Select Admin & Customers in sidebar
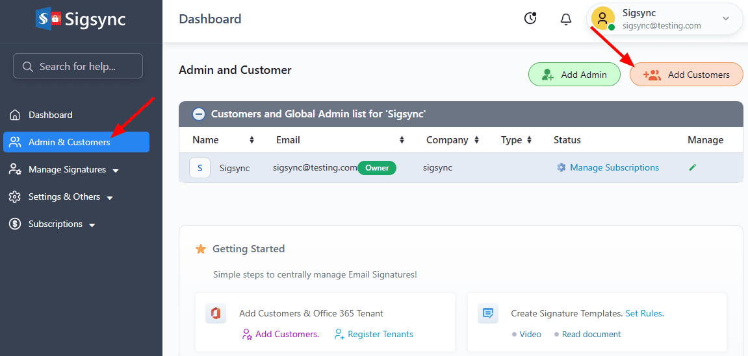The height and width of the screenshot is (356, 748). (69, 142)
